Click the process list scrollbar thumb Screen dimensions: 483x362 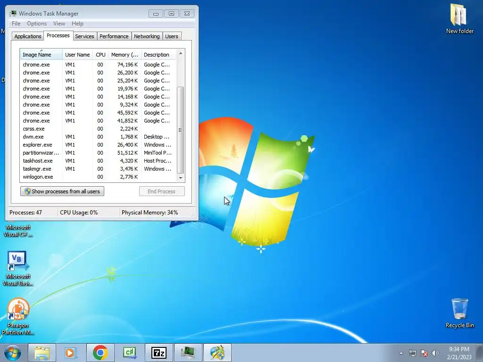[181, 130]
